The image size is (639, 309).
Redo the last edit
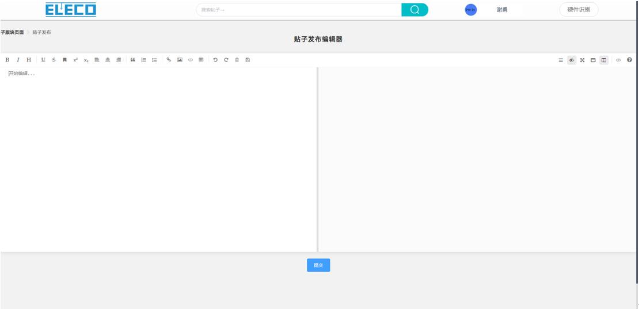[226, 60]
